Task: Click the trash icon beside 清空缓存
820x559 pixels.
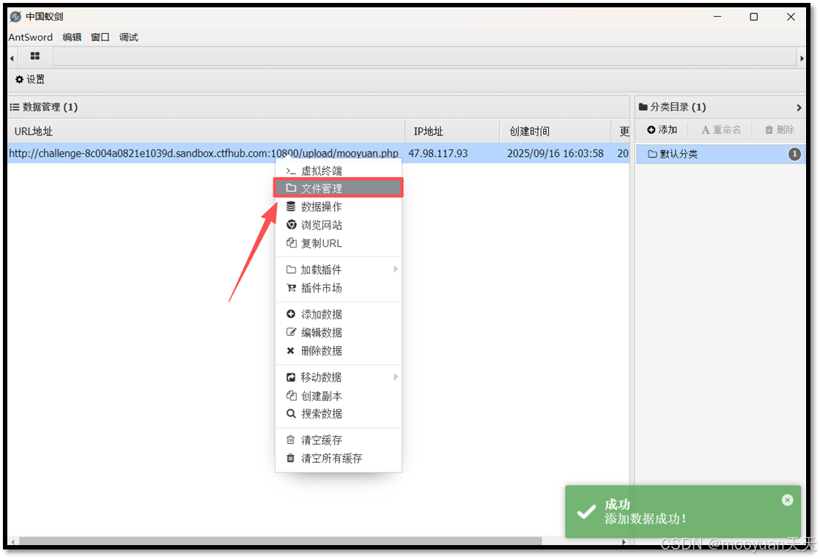Action: click(290, 440)
